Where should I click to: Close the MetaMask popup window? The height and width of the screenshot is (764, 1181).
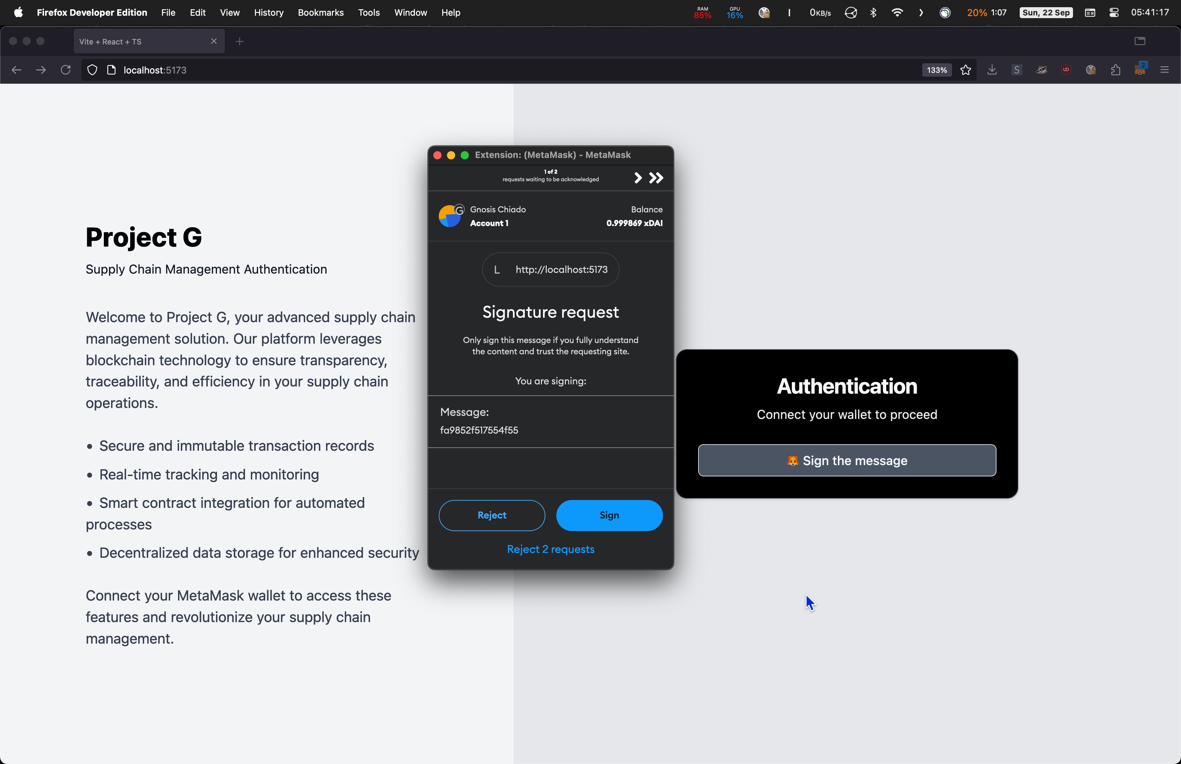[437, 155]
